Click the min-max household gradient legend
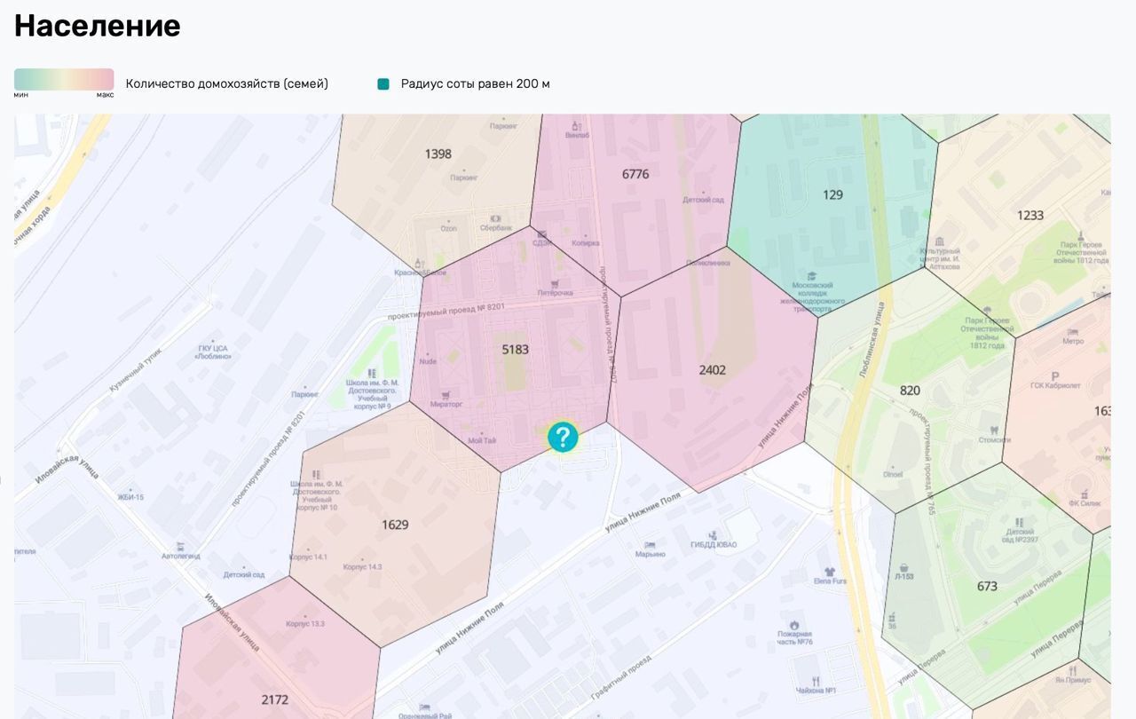This screenshot has width=1136, height=719. (64, 79)
